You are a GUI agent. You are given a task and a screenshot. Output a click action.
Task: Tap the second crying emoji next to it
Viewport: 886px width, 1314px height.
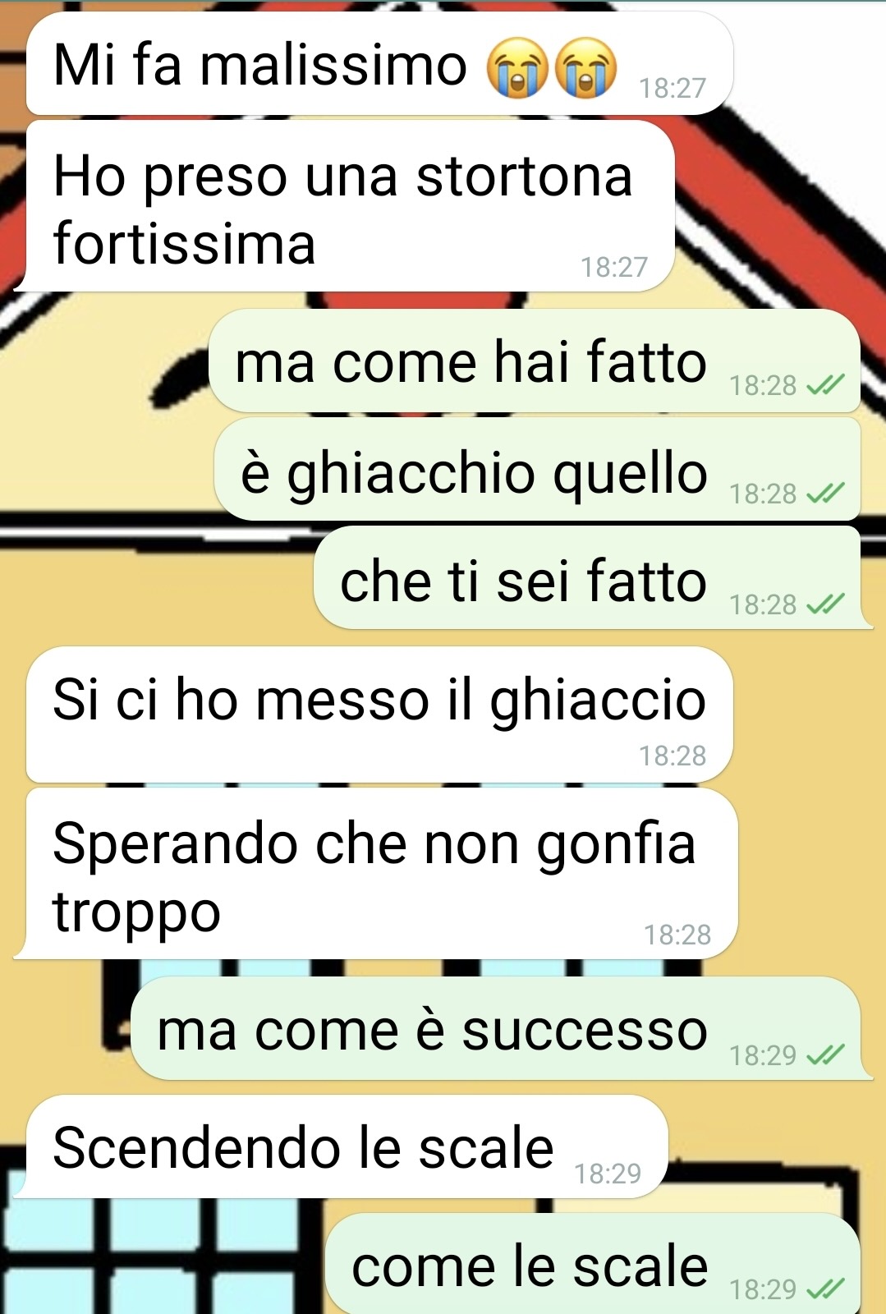[585, 68]
